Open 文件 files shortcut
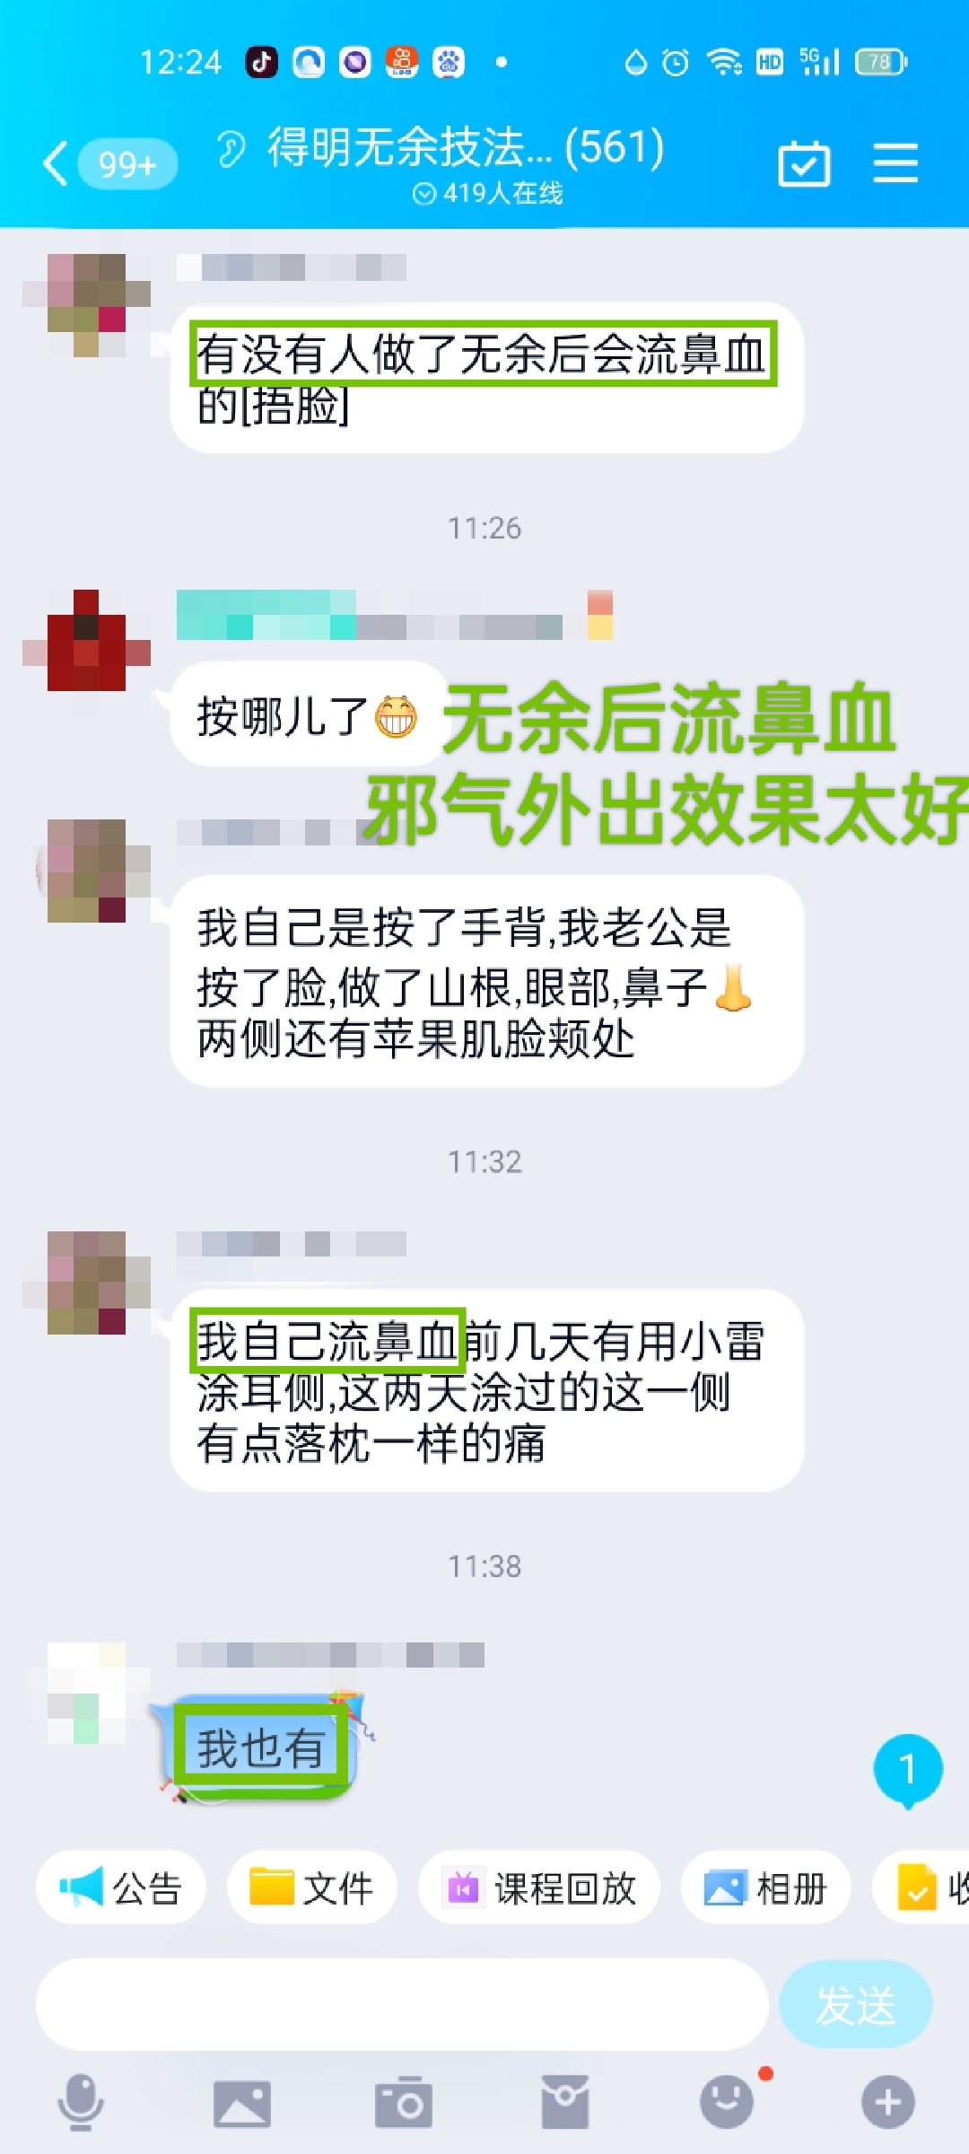Viewport: 969px width, 2154px height. (x=311, y=1888)
